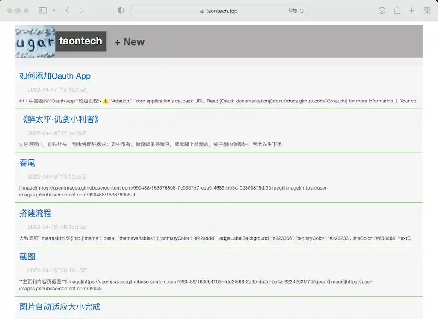Click the date 2022-04-16T17:14:34Z
Viewport: 438px width, 319px height.
57,133
